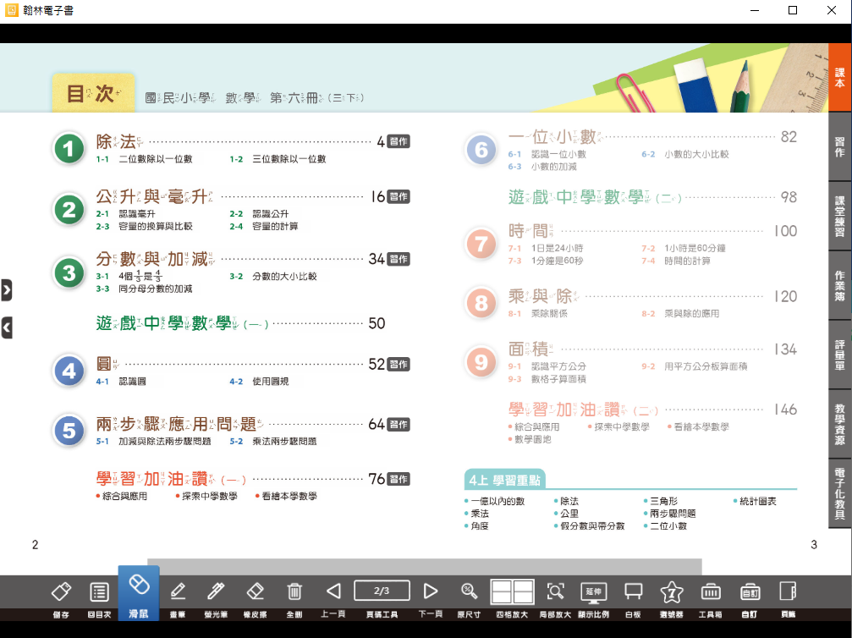Switch to the 習作 side tab
852x638 pixels.
839,147
